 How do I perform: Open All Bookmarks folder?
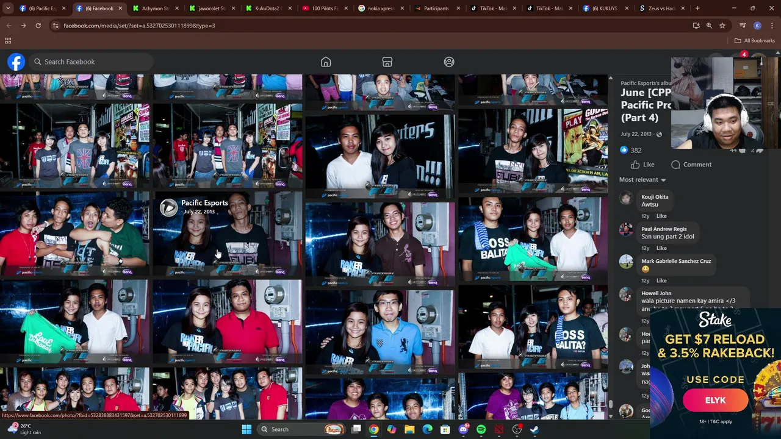point(754,41)
